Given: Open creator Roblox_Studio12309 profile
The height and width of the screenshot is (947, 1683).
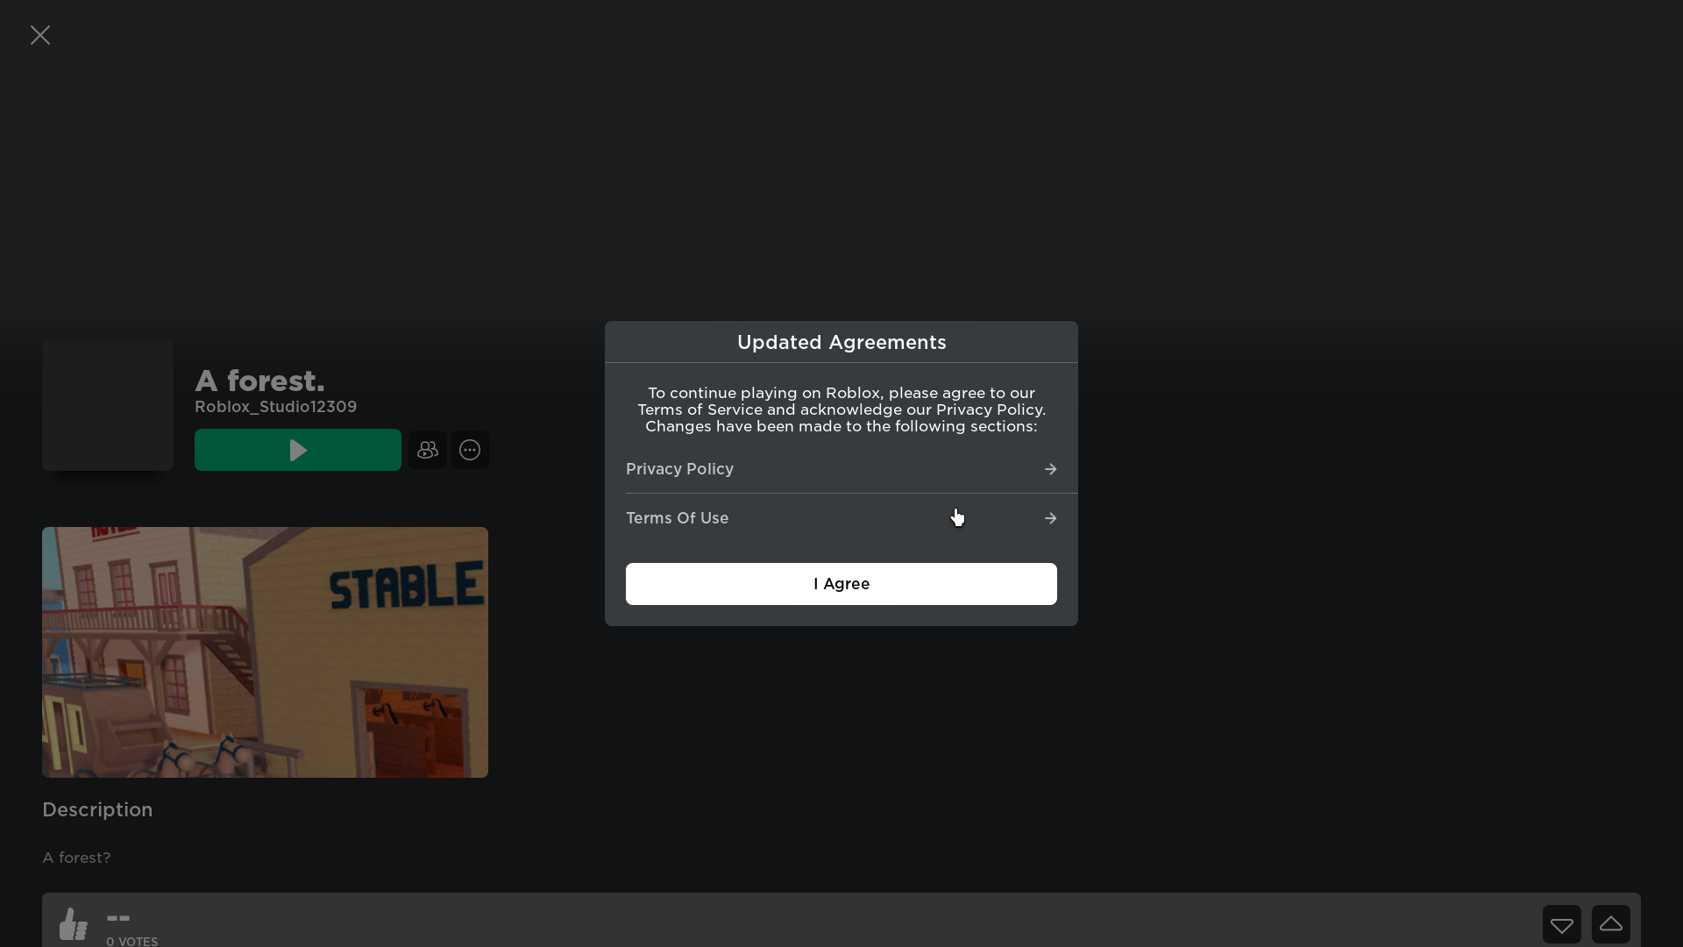Looking at the screenshot, I should point(275,407).
